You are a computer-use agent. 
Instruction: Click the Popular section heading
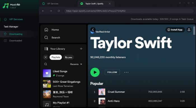97,84
